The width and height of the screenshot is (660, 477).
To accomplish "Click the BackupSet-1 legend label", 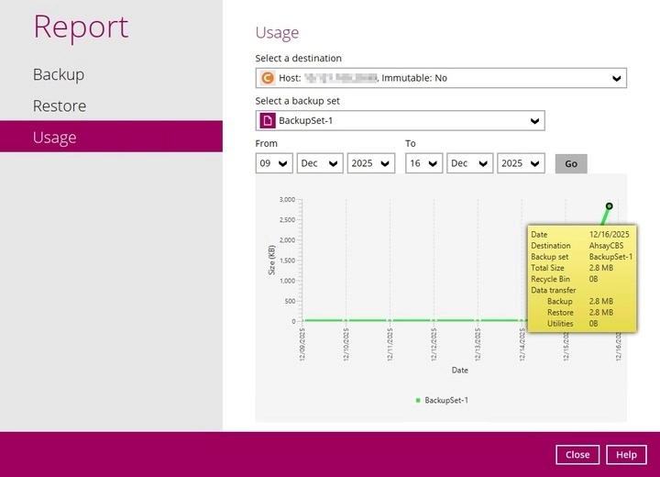I will (446, 400).
